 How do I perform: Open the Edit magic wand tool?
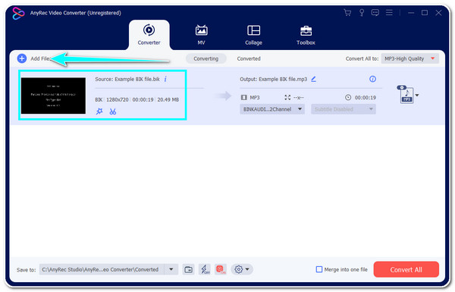click(99, 111)
